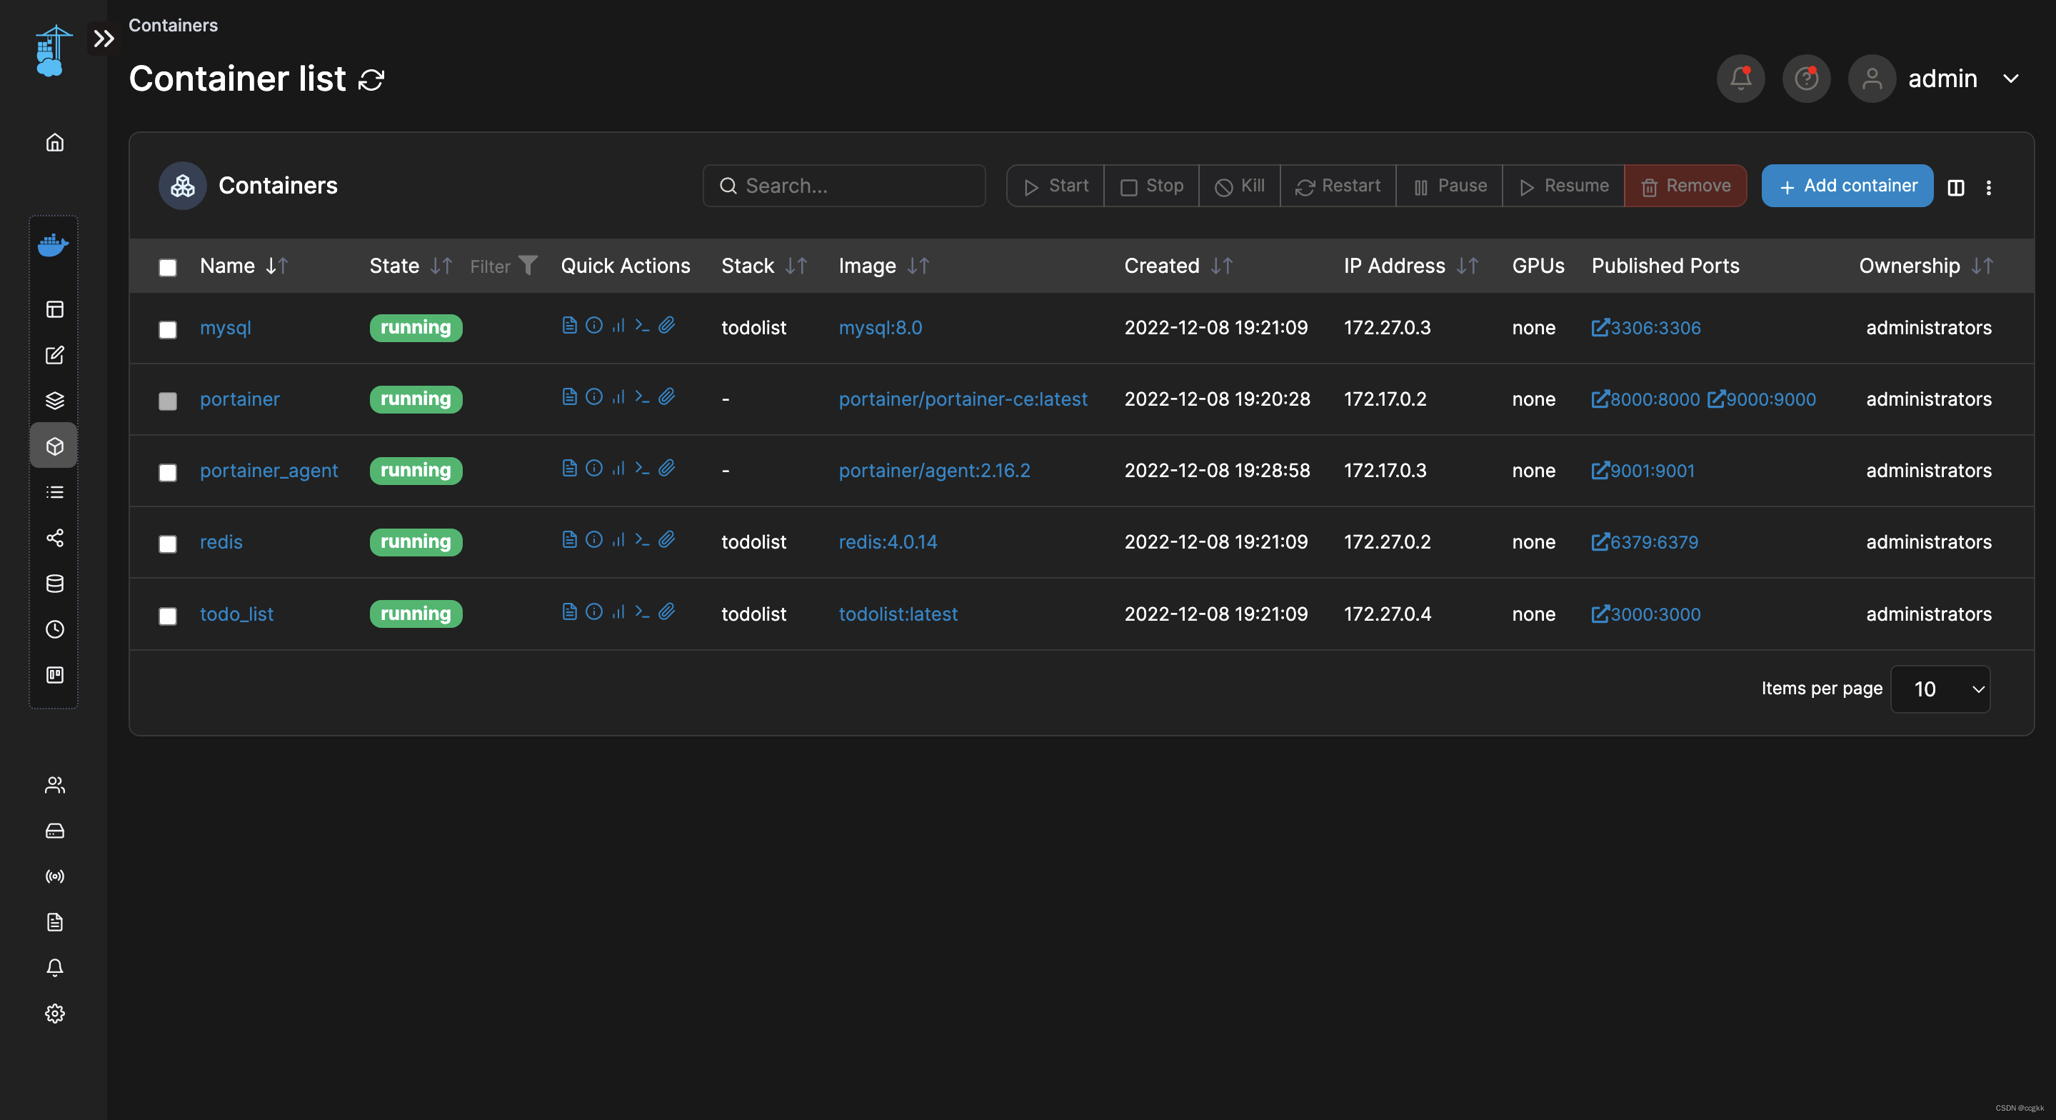Click the Pause button
The image size is (2056, 1120).
point(1448,186)
